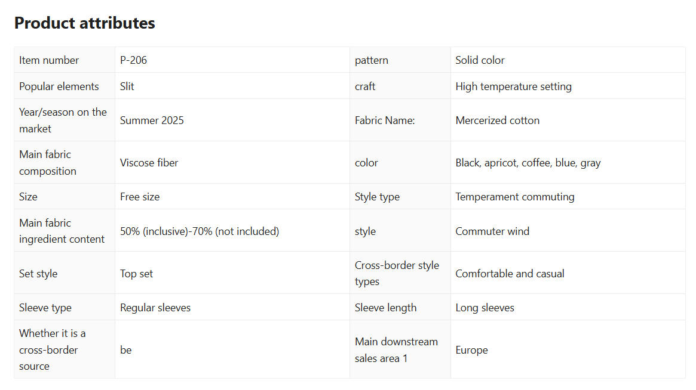Select the Commuter wind style value
This screenshot has width=696, height=390.
coord(492,231)
